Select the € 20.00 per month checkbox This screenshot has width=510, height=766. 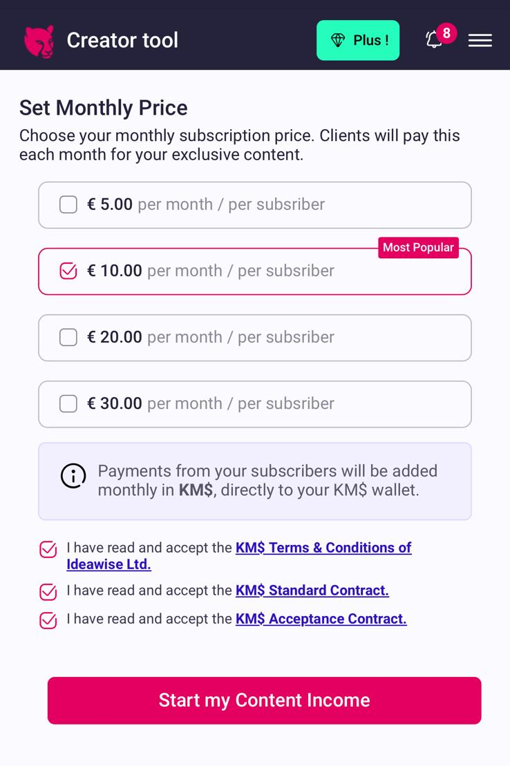pyautogui.click(x=68, y=337)
